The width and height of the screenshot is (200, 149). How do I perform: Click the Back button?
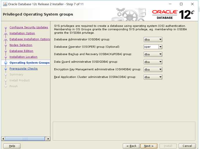[x=131, y=146]
